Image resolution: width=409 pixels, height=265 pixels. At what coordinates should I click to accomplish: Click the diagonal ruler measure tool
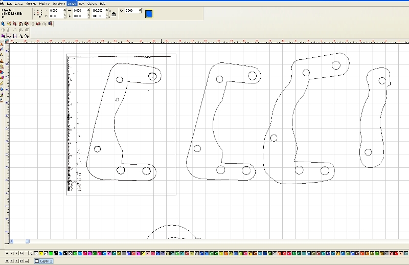coord(2,82)
